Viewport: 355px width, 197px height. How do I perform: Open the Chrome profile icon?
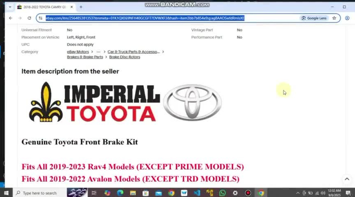[347, 18]
